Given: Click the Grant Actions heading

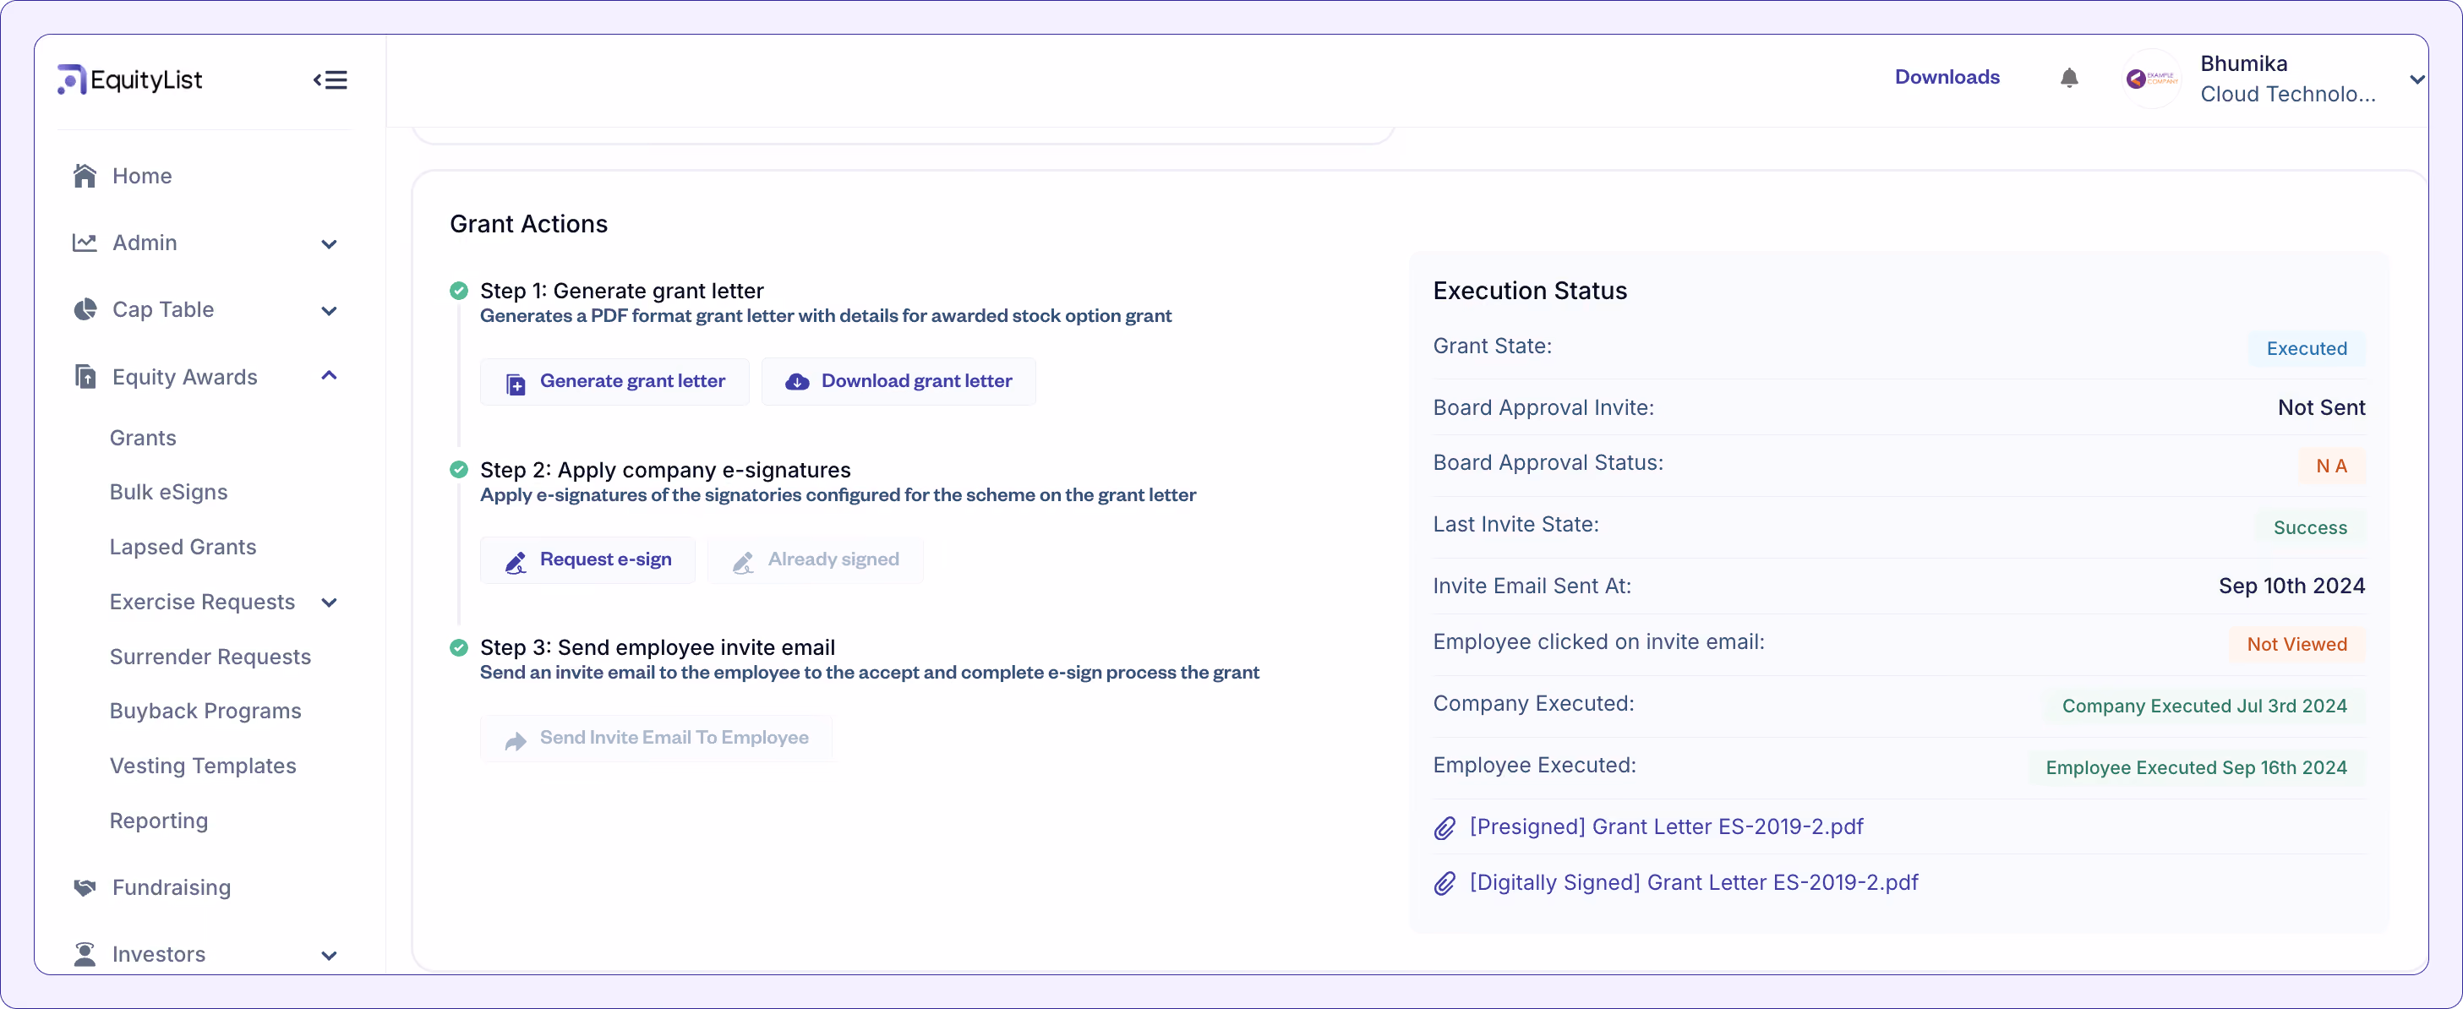Looking at the screenshot, I should click(x=529, y=224).
